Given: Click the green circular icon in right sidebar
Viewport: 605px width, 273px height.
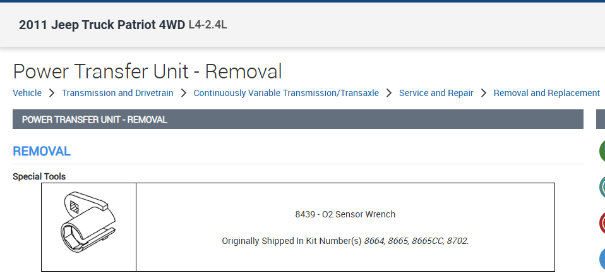Looking at the screenshot, I should pos(602,151).
